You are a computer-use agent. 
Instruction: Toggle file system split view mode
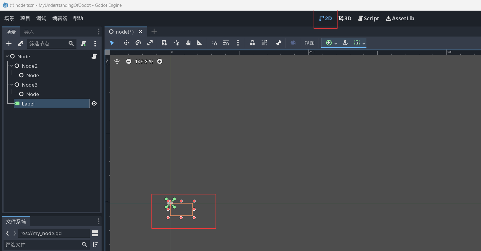pos(95,233)
